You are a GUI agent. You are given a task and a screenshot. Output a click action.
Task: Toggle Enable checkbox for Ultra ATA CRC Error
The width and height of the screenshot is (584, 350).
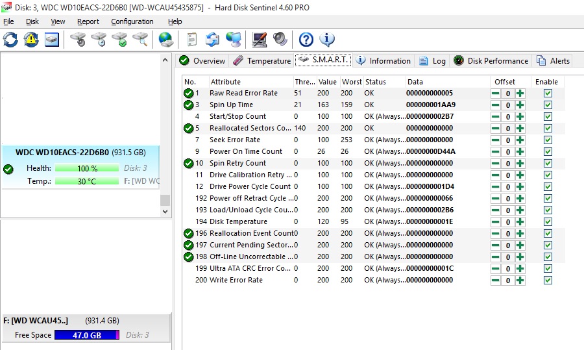pyautogui.click(x=548, y=268)
